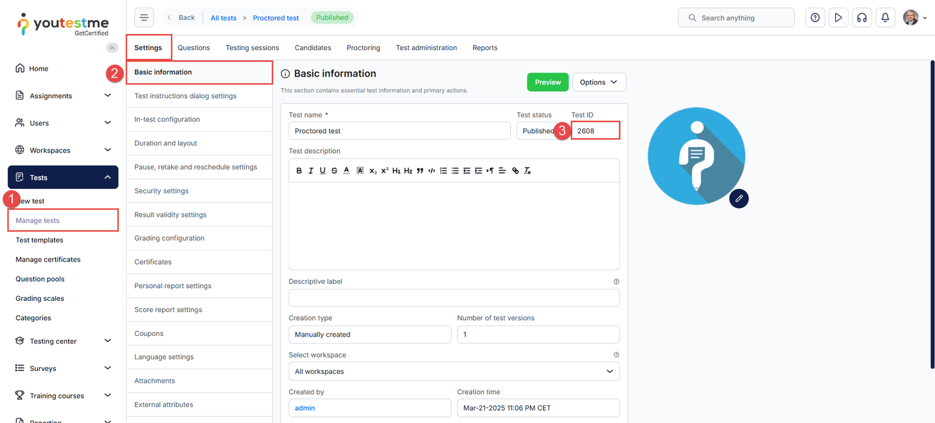Edit test image with the pencil icon
935x423 pixels.
[x=739, y=199]
